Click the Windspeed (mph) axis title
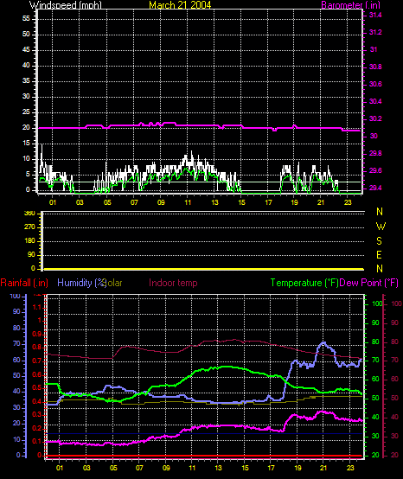403x479 pixels. 66,5
